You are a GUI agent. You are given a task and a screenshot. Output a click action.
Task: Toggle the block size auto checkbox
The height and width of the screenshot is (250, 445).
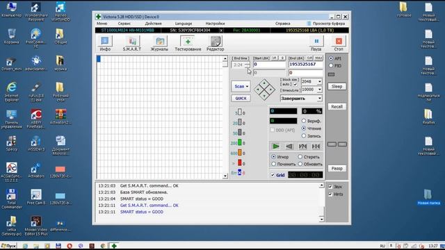point(295,85)
